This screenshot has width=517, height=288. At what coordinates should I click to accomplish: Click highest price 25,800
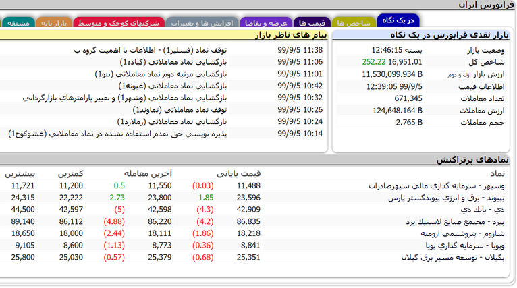coord(23,257)
